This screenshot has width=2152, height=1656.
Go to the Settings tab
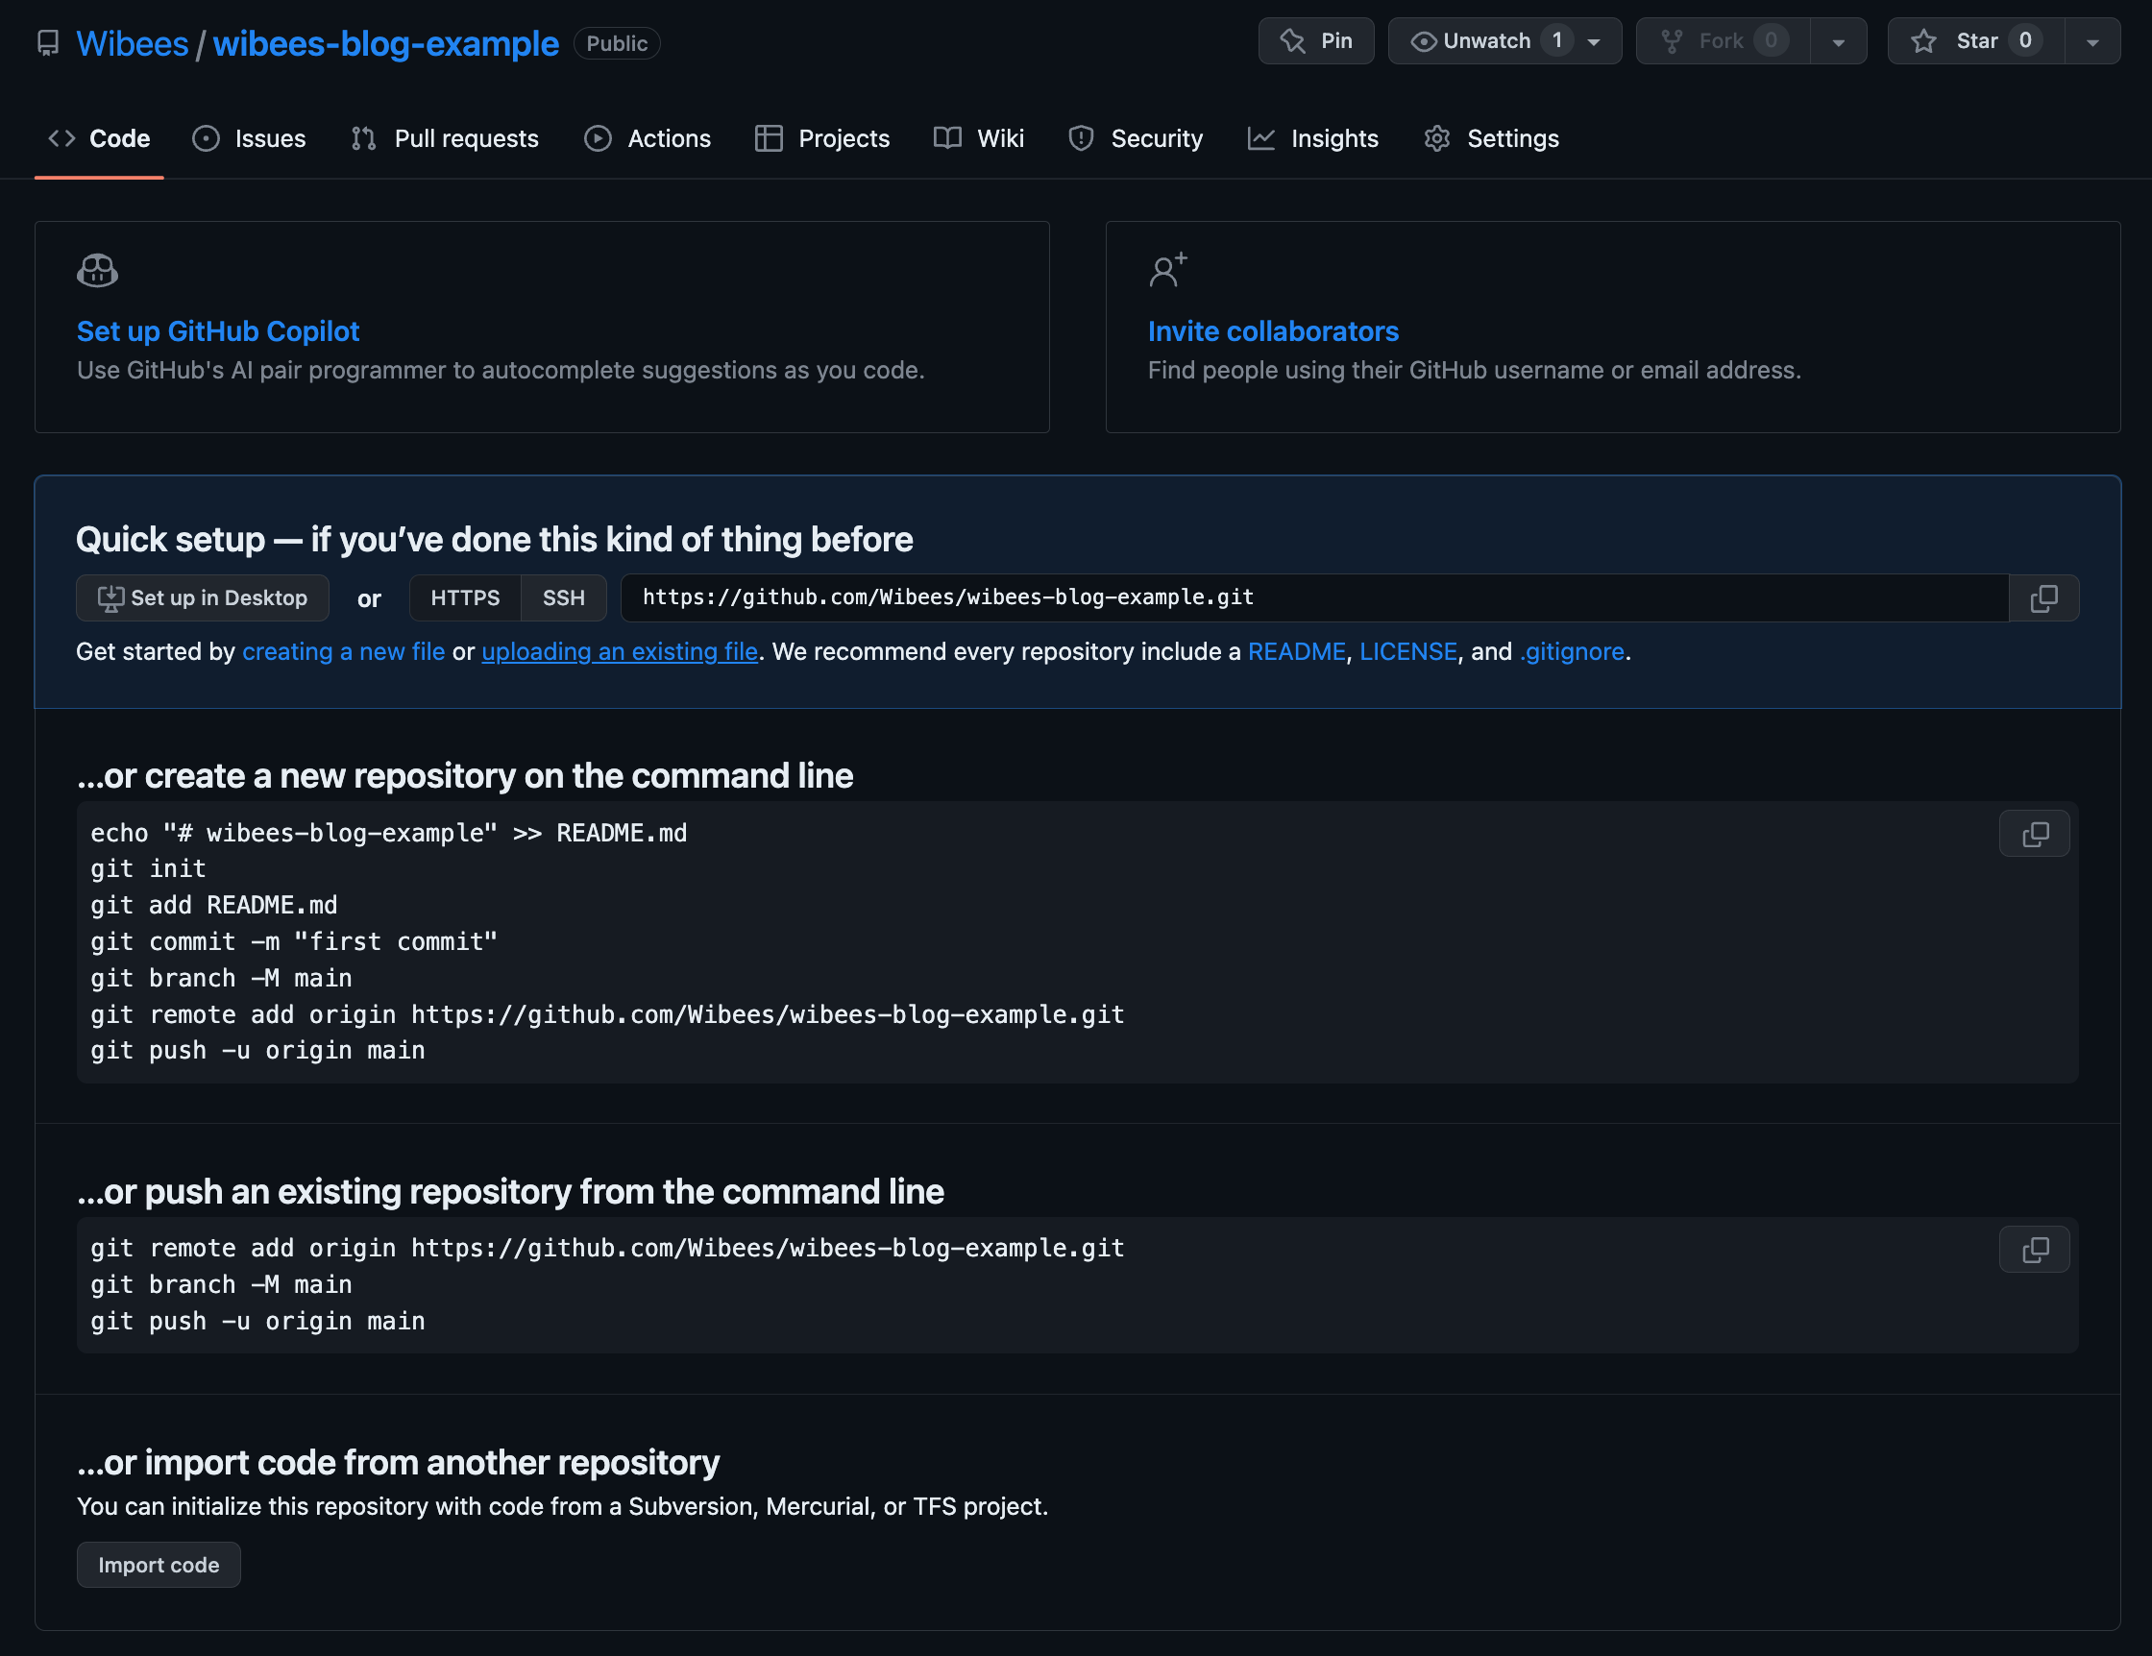1491,139
